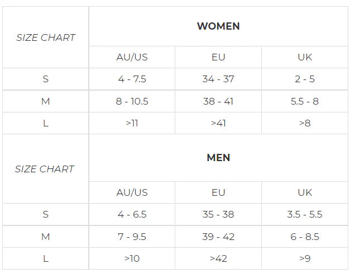The image size is (350, 273).
Task: Select men's small EU 35 - 38 cell
Action: click(218, 214)
